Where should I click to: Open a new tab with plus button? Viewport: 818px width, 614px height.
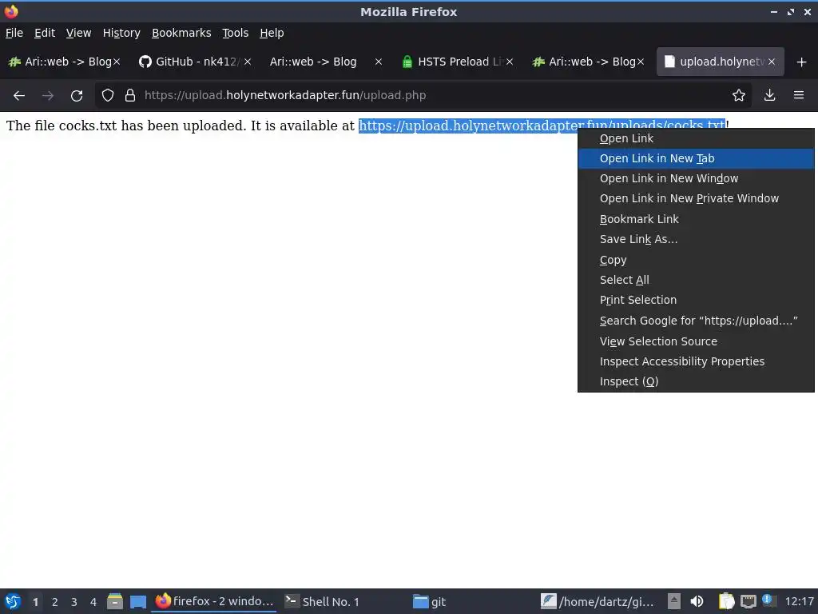pyautogui.click(x=802, y=62)
